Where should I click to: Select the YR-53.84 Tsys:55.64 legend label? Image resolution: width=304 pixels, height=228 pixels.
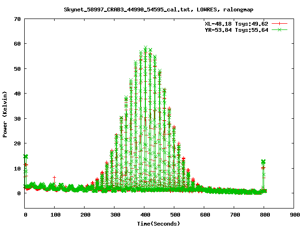(x=237, y=30)
